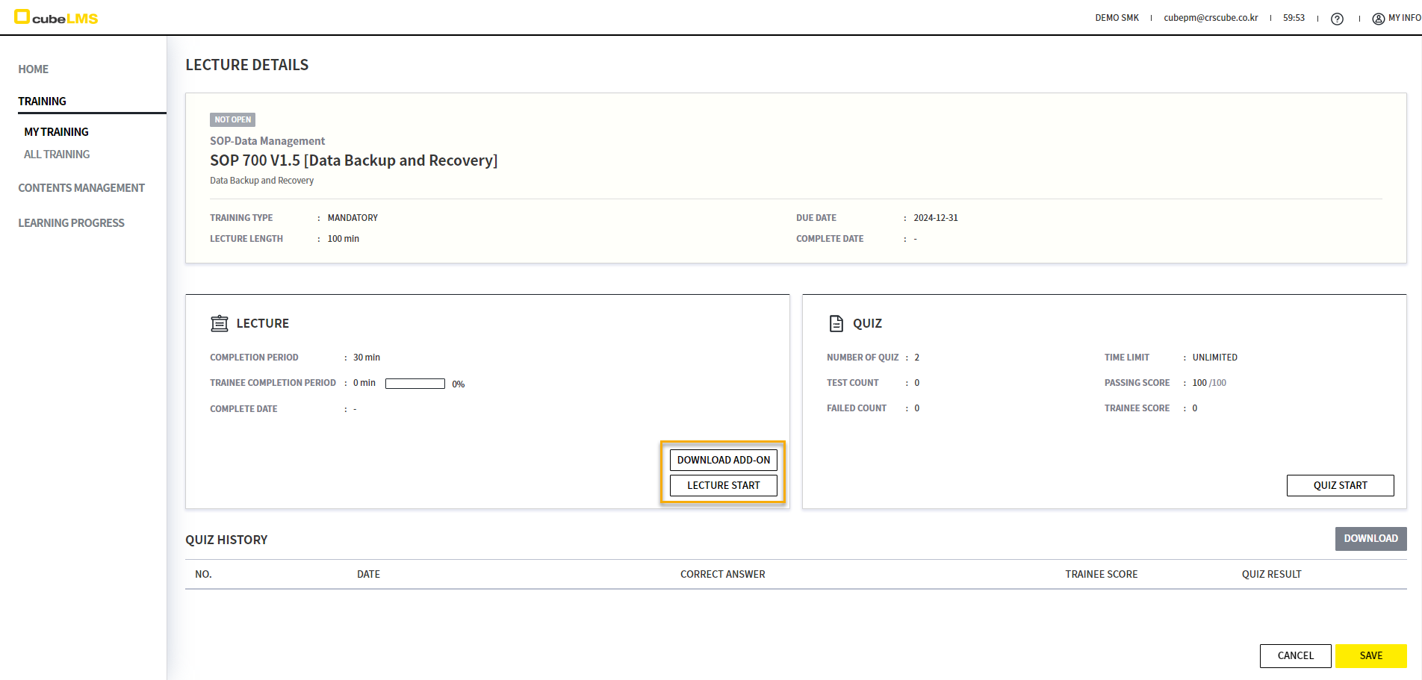Click the CANCEL button
Screen dimensions: 1422x680
point(1295,655)
